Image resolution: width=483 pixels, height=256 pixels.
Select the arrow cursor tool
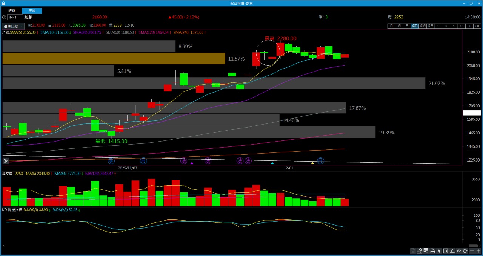click(439, 251)
